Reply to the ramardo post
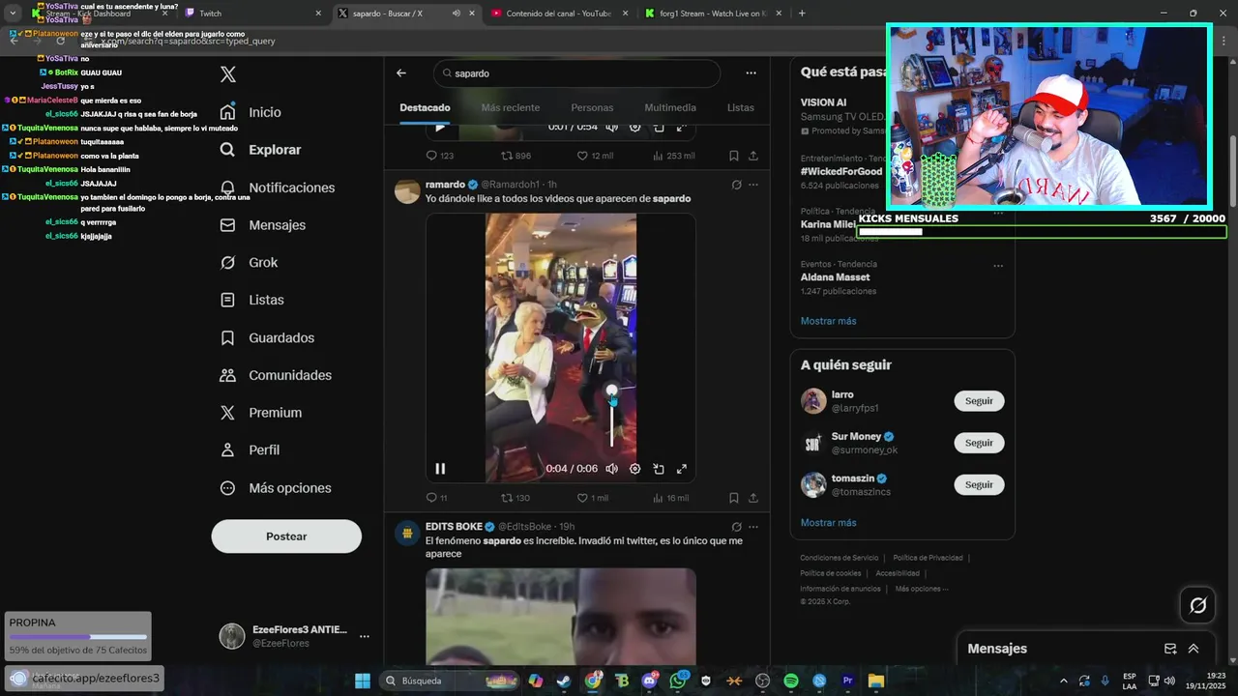1238x696 pixels. click(436, 498)
